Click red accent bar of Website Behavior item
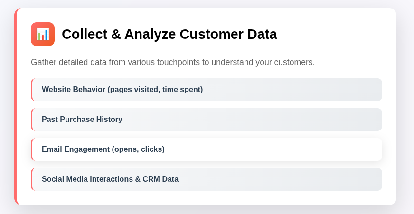The width and height of the screenshot is (414, 214). (32, 90)
